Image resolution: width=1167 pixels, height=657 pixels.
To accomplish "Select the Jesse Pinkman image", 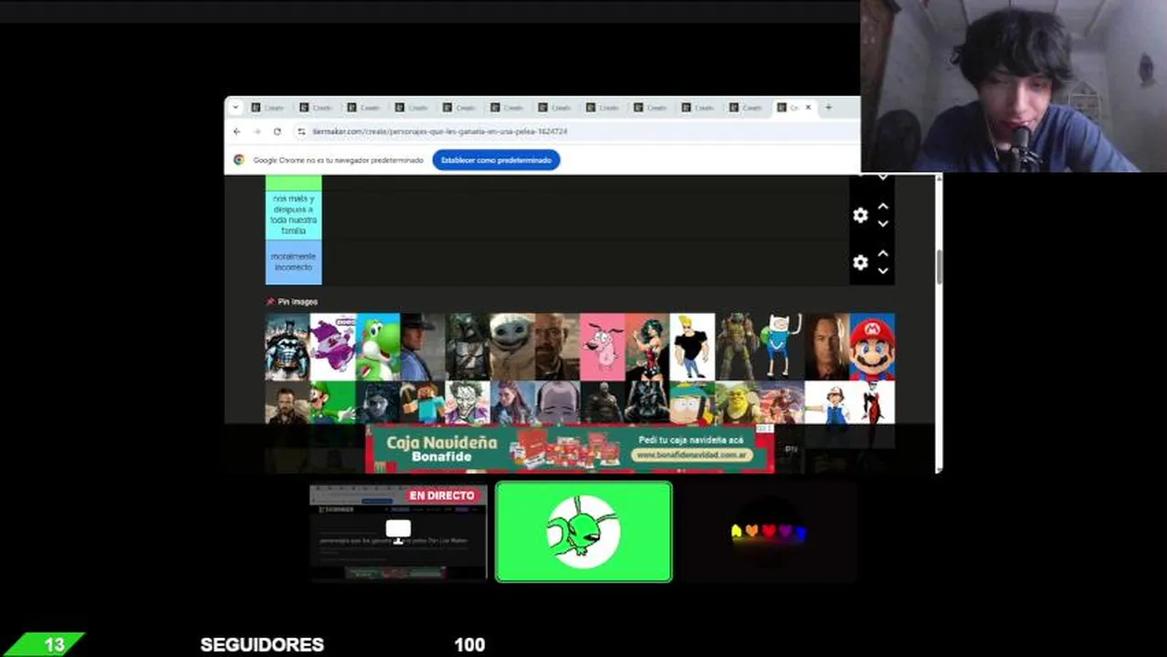I will [x=288, y=402].
